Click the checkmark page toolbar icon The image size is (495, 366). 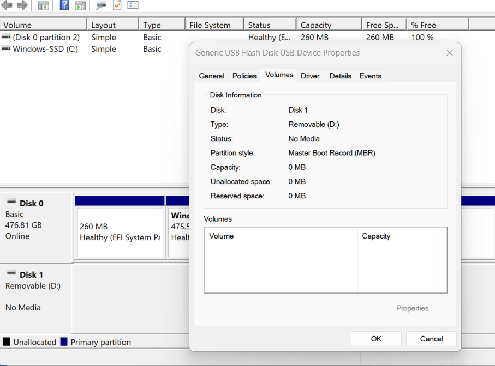pyautogui.click(x=117, y=5)
